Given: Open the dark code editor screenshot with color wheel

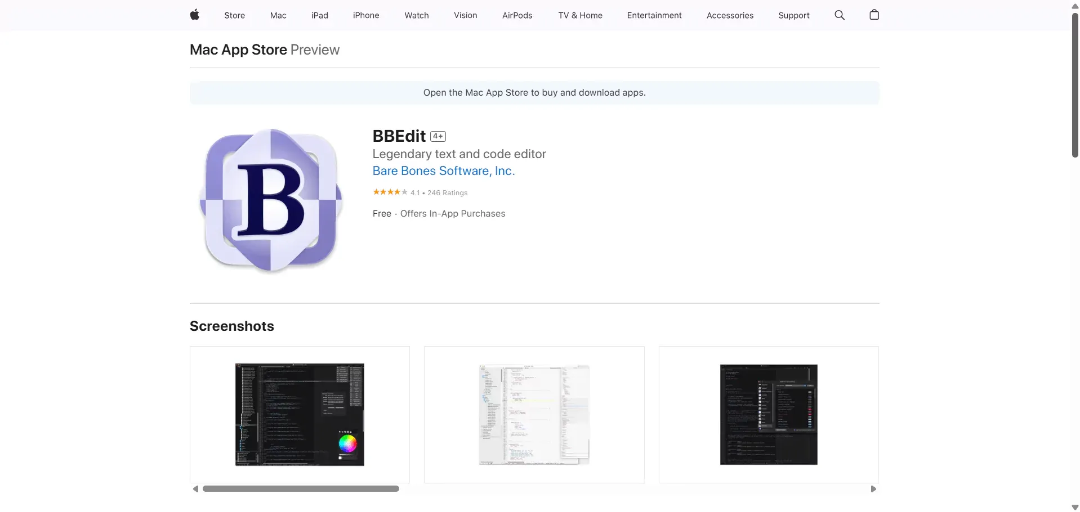Looking at the screenshot, I should pyautogui.click(x=300, y=415).
